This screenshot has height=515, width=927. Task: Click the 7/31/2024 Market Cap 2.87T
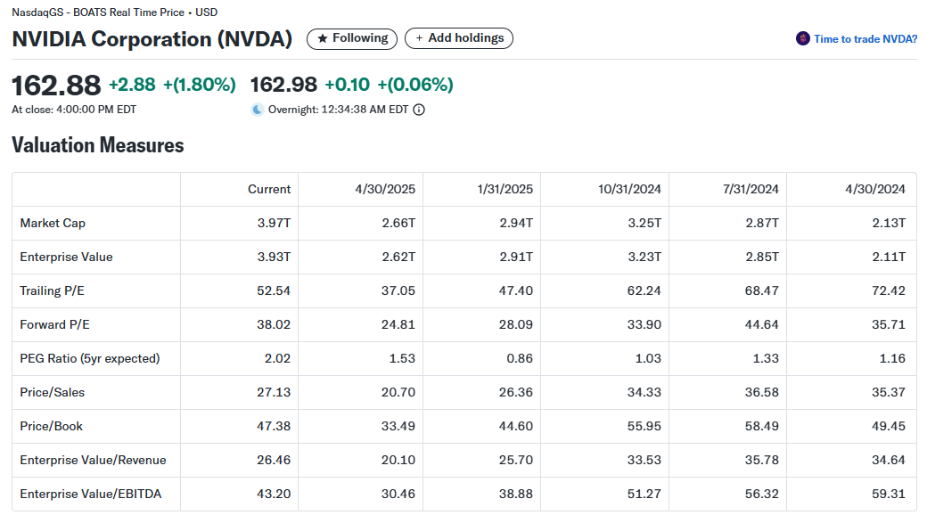pos(762,223)
